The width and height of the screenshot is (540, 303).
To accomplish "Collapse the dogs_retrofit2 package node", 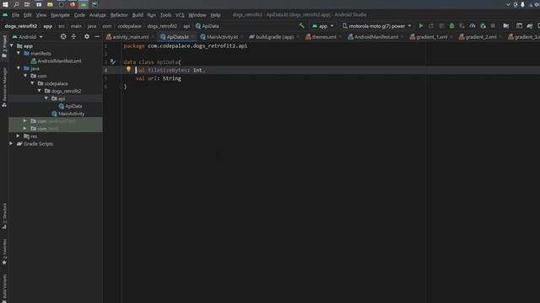I will click(x=40, y=91).
